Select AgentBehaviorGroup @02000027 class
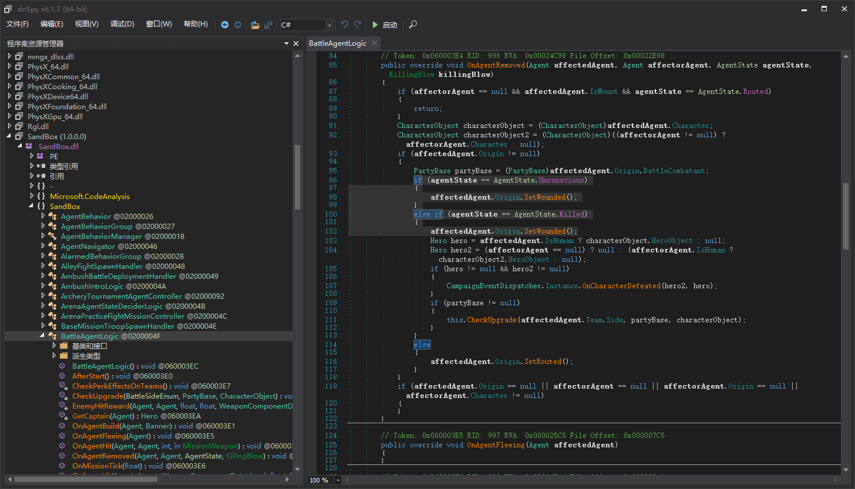 coord(117,226)
